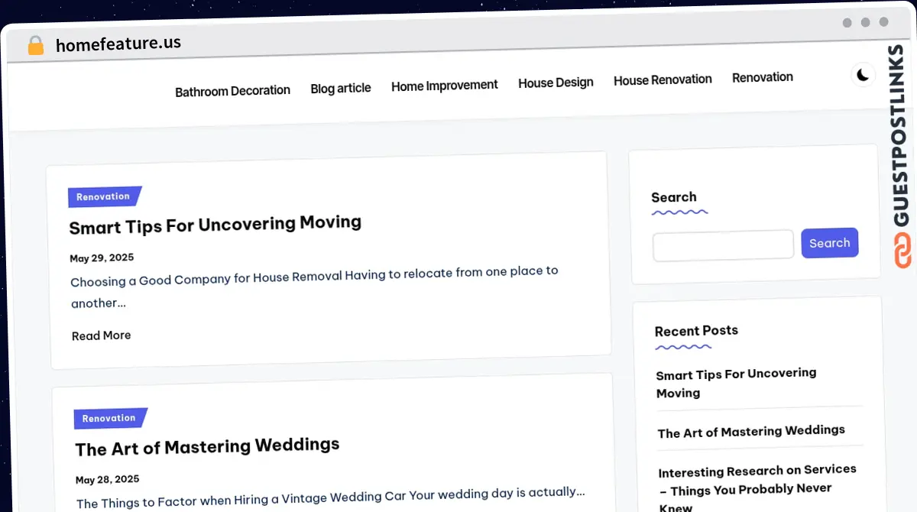Open the Smart Tips For Uncovering Moving article title

click(215, 225)
